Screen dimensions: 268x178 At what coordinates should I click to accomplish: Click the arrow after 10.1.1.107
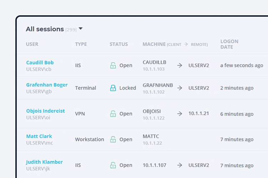(x=180, y=165)
